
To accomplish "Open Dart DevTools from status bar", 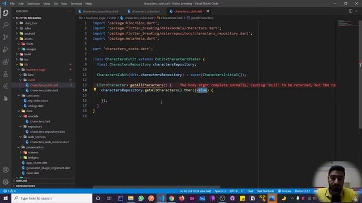I will click(x=265, y=191).
